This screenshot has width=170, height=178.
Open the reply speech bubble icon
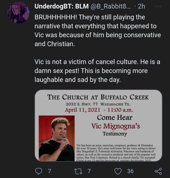point(39,171)
